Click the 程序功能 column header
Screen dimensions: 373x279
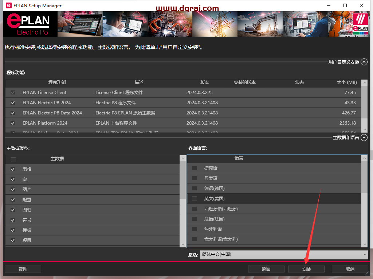57,82
